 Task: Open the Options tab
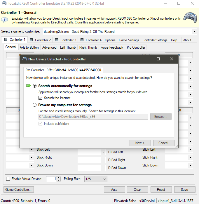click(x=110, y=40)
